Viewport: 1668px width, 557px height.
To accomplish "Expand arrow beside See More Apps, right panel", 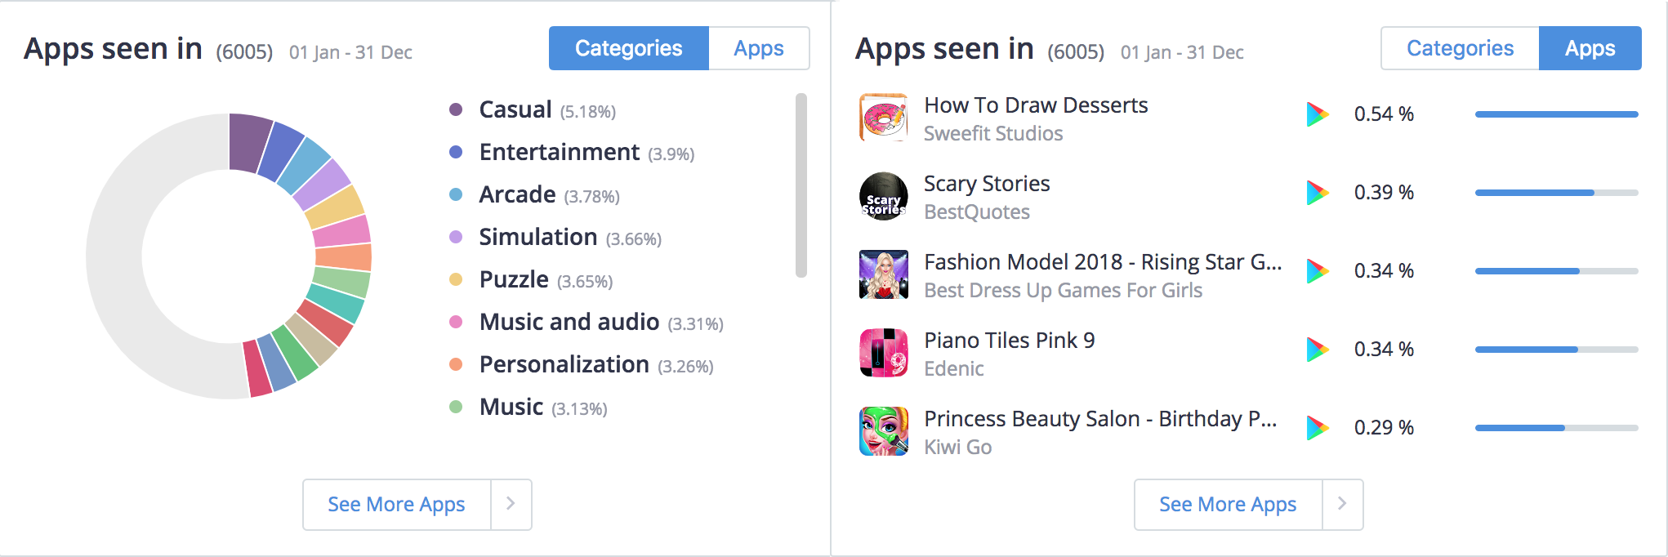I will tap(1343, 505).
